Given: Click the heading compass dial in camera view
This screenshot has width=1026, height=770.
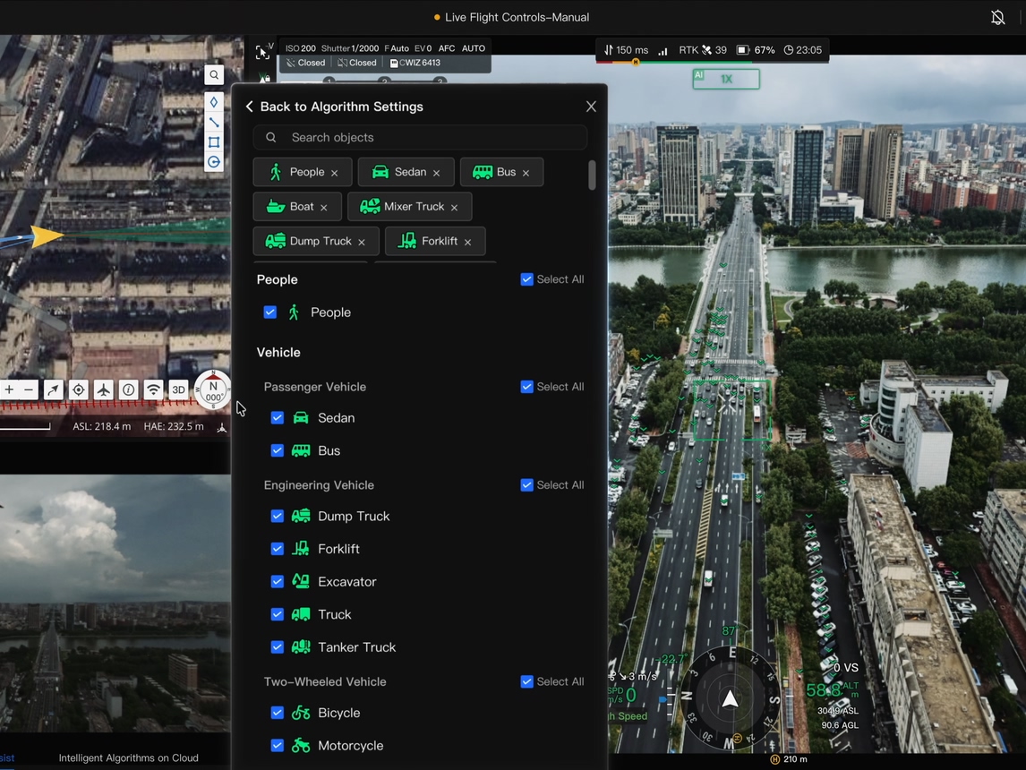Looking at the screenshot, I should pyautogui.click(x=730, y=698).
